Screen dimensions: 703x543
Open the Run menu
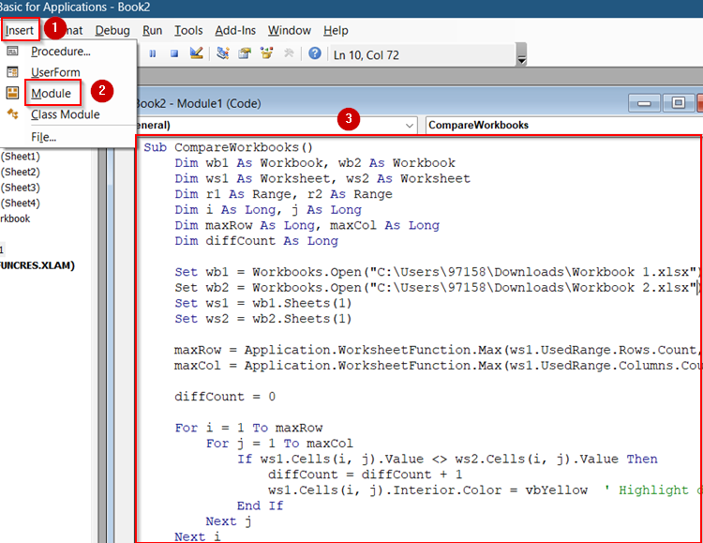click(x=153, y=31)
